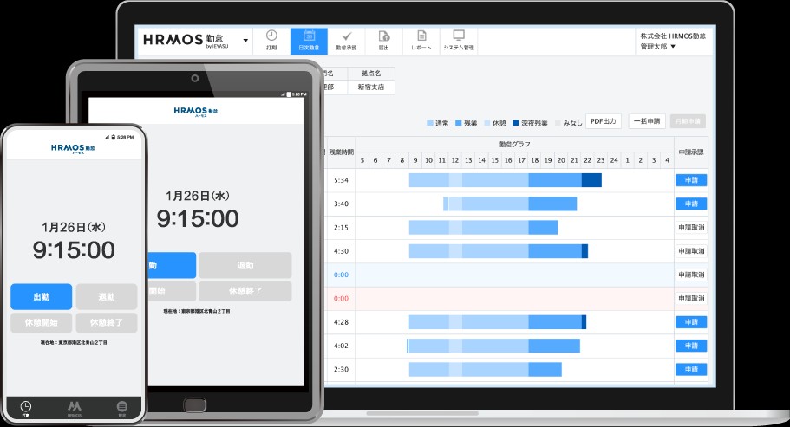
Task: Click the 新宿支店 location cell
Action: [x=370, y=87]
